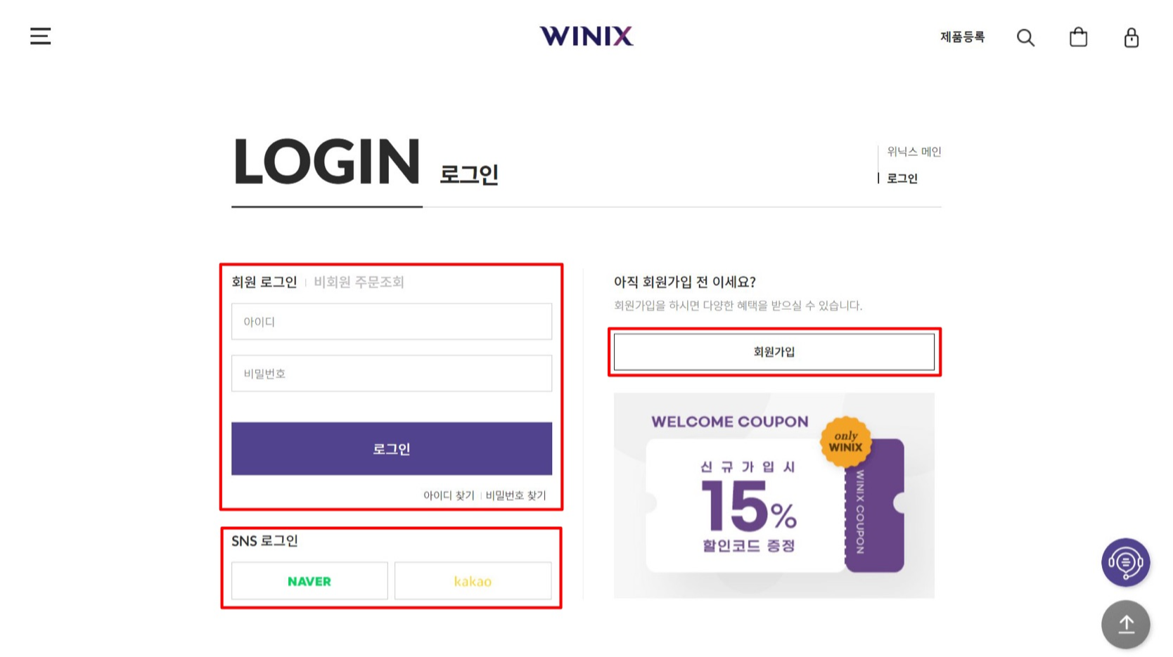Click the 회원가입 button

[x=774, y=351]
